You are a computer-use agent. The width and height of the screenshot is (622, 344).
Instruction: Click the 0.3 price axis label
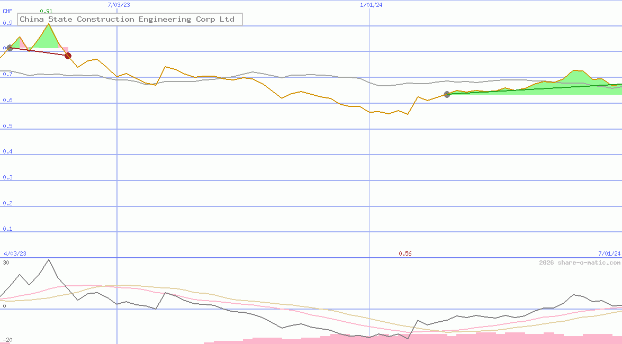click(7, 177)
